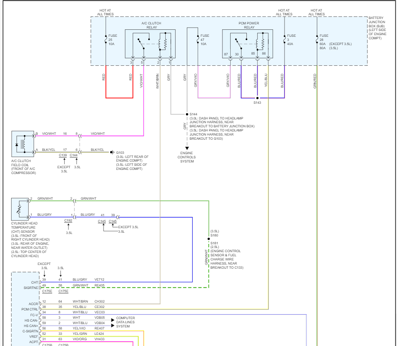This screenshot has width=398, height=346.
Task: Click the Fuse 3 40A symbol
Action: 285,40
